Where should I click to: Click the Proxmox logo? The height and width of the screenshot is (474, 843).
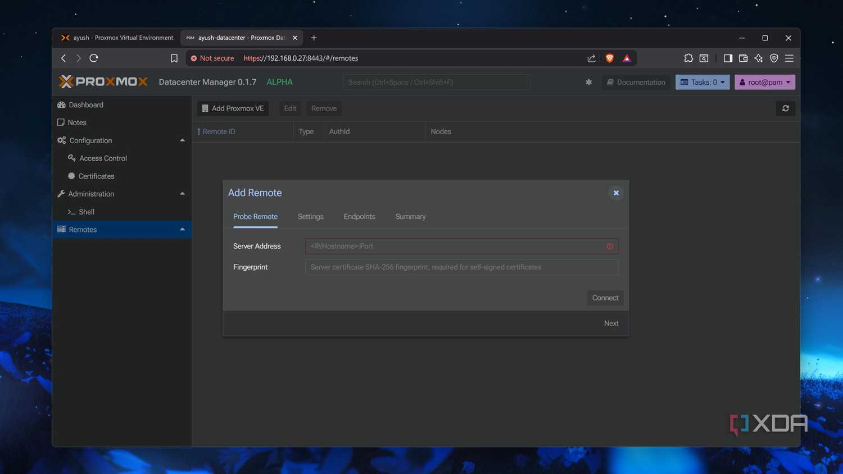coord(103,82)
